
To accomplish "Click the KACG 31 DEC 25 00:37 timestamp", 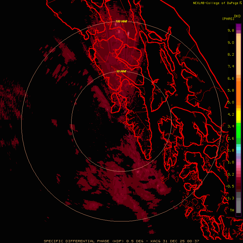I will tap(175, 241).
